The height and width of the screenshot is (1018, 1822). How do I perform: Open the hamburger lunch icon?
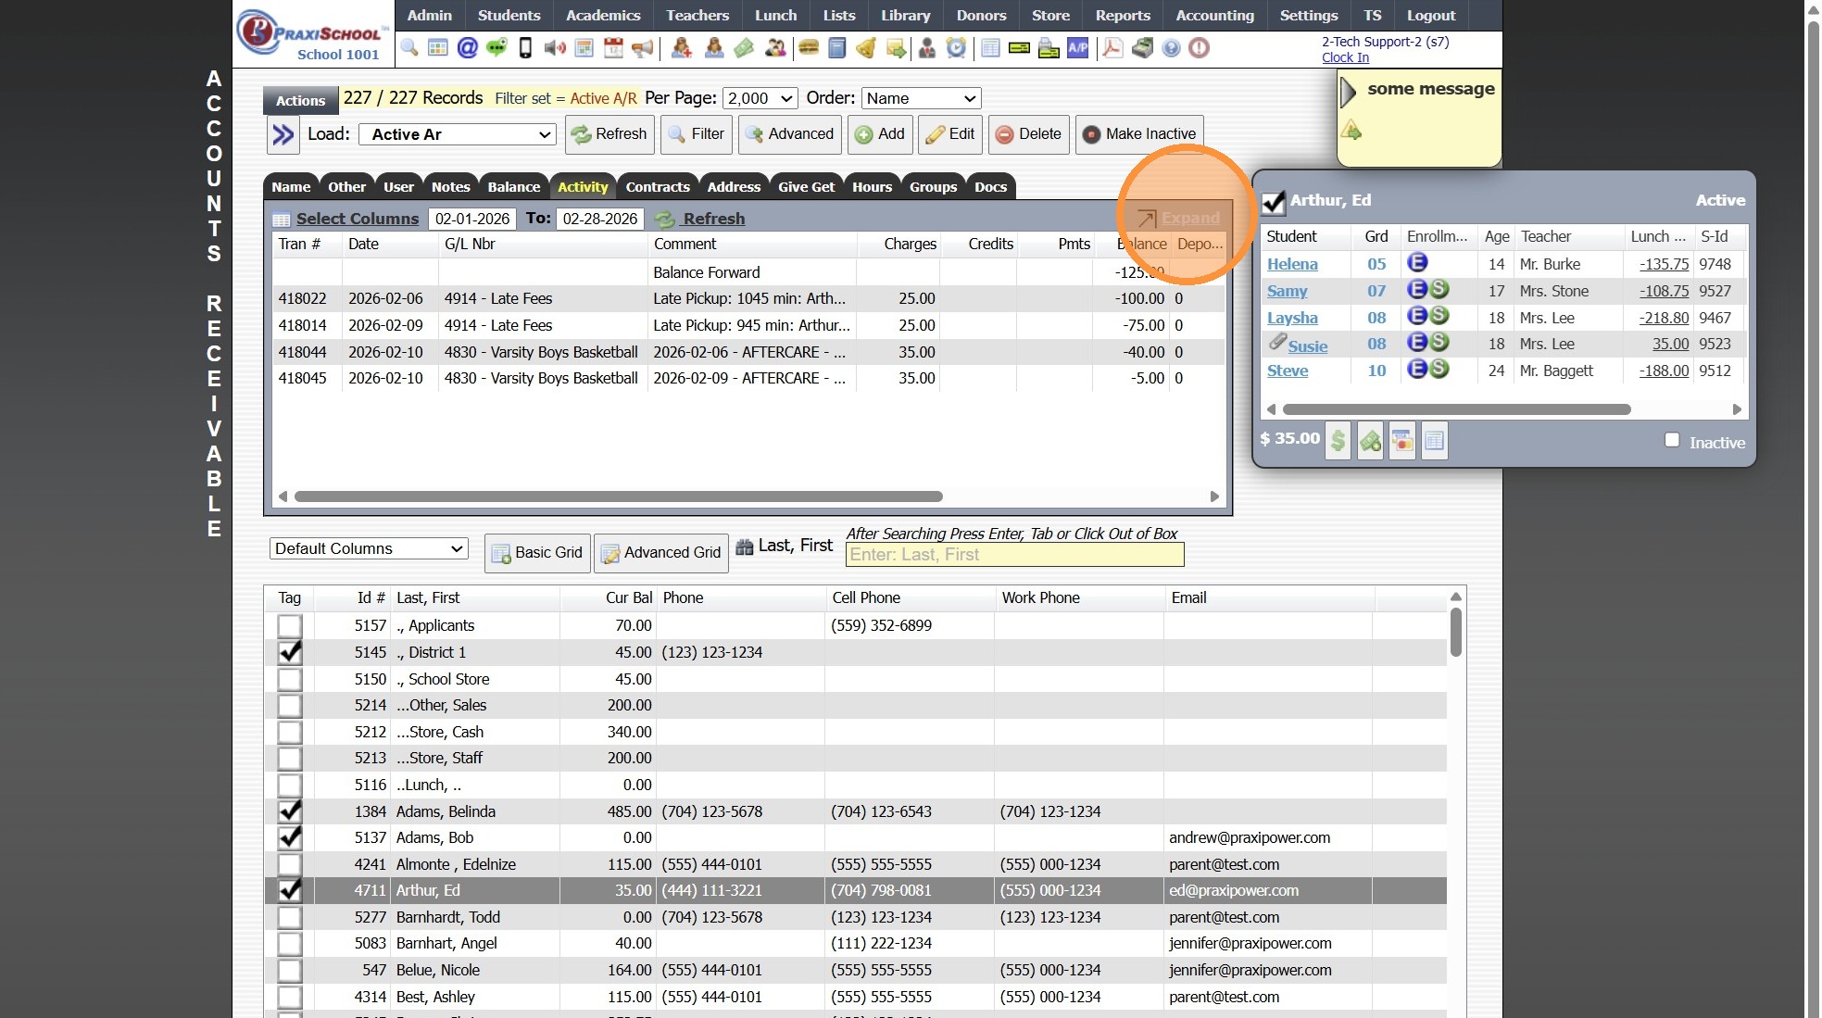pos(809,48)
